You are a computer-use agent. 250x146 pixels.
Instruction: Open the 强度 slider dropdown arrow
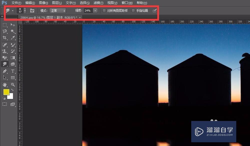click(x=95, y=11)
